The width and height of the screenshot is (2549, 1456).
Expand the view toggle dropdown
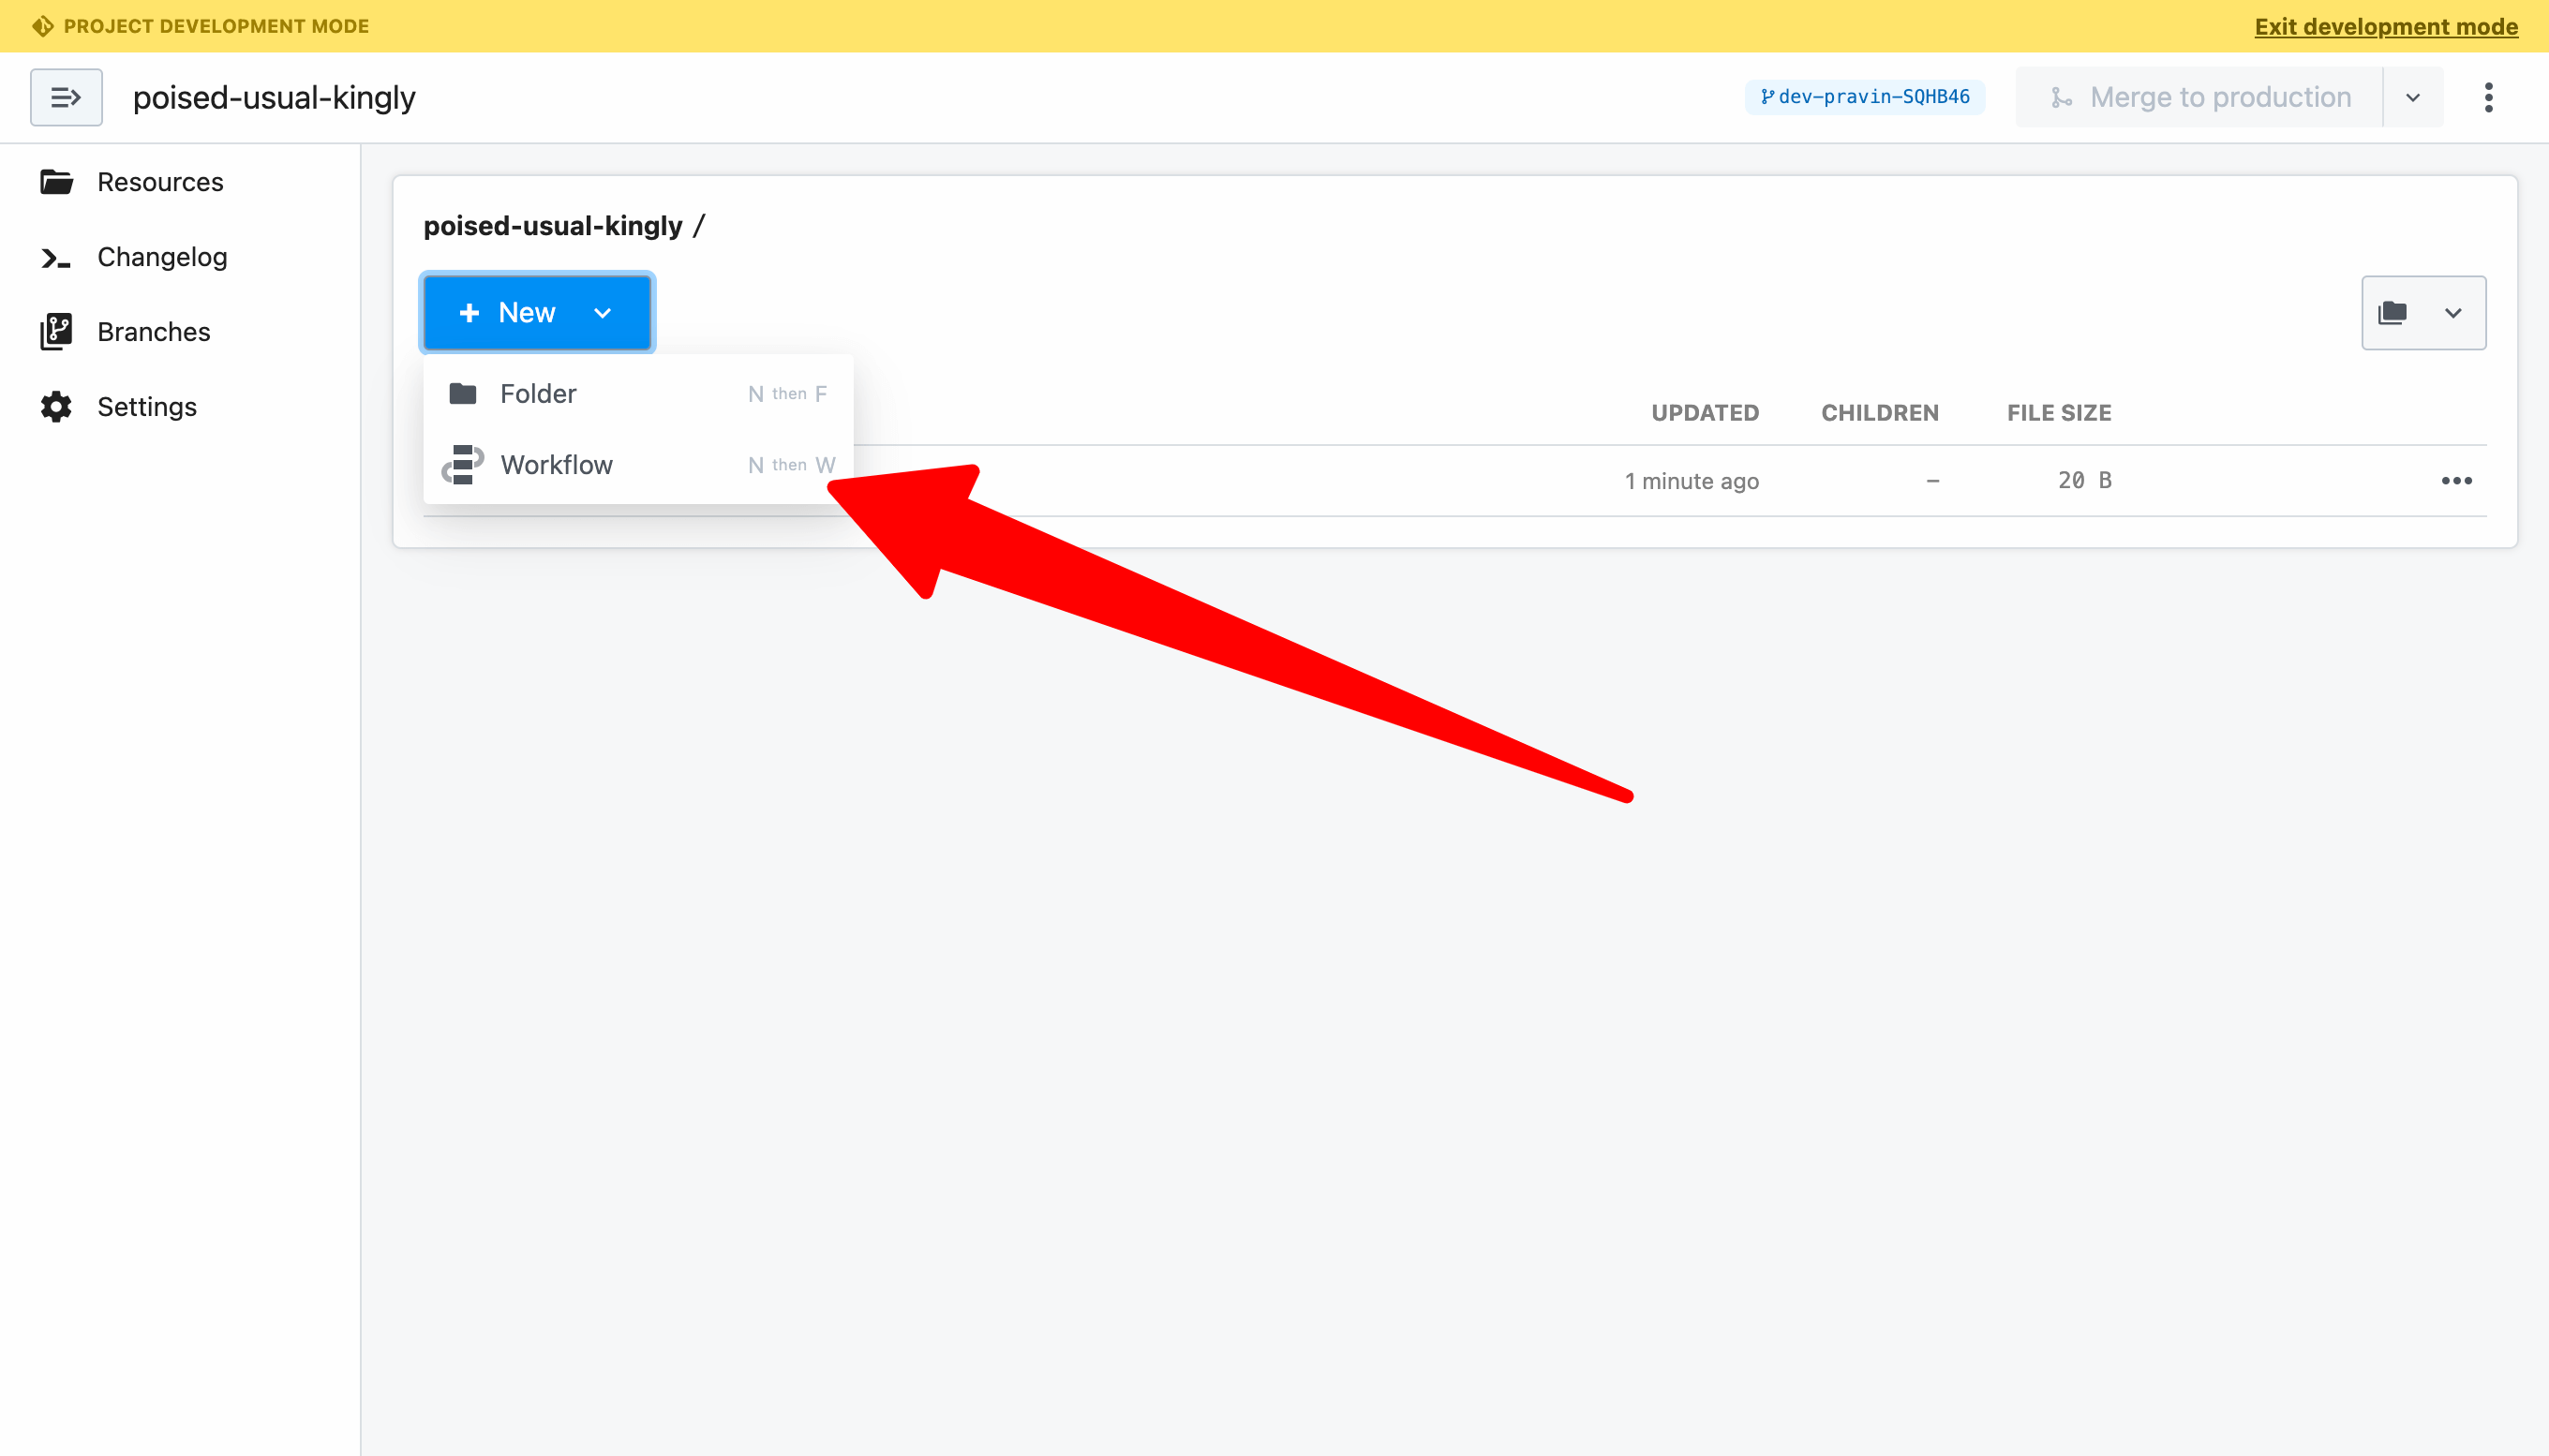tap(2452, 313)
